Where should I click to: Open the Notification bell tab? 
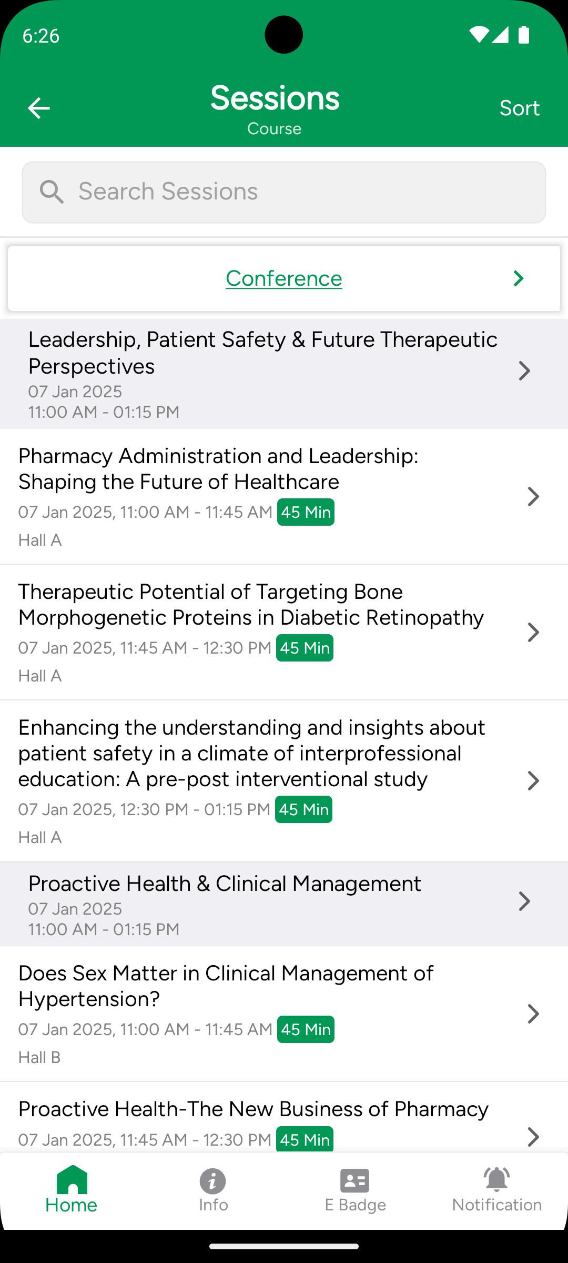click(x=497, y=1180)
